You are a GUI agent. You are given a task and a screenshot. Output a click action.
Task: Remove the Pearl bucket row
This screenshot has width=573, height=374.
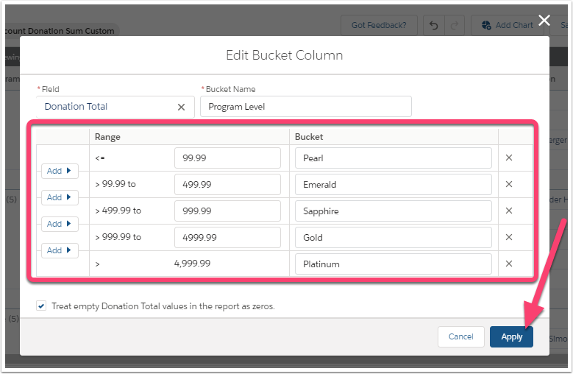(509, 158)
